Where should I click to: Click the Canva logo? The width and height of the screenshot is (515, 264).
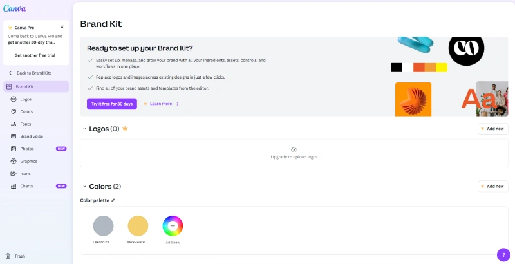[14, 8]
